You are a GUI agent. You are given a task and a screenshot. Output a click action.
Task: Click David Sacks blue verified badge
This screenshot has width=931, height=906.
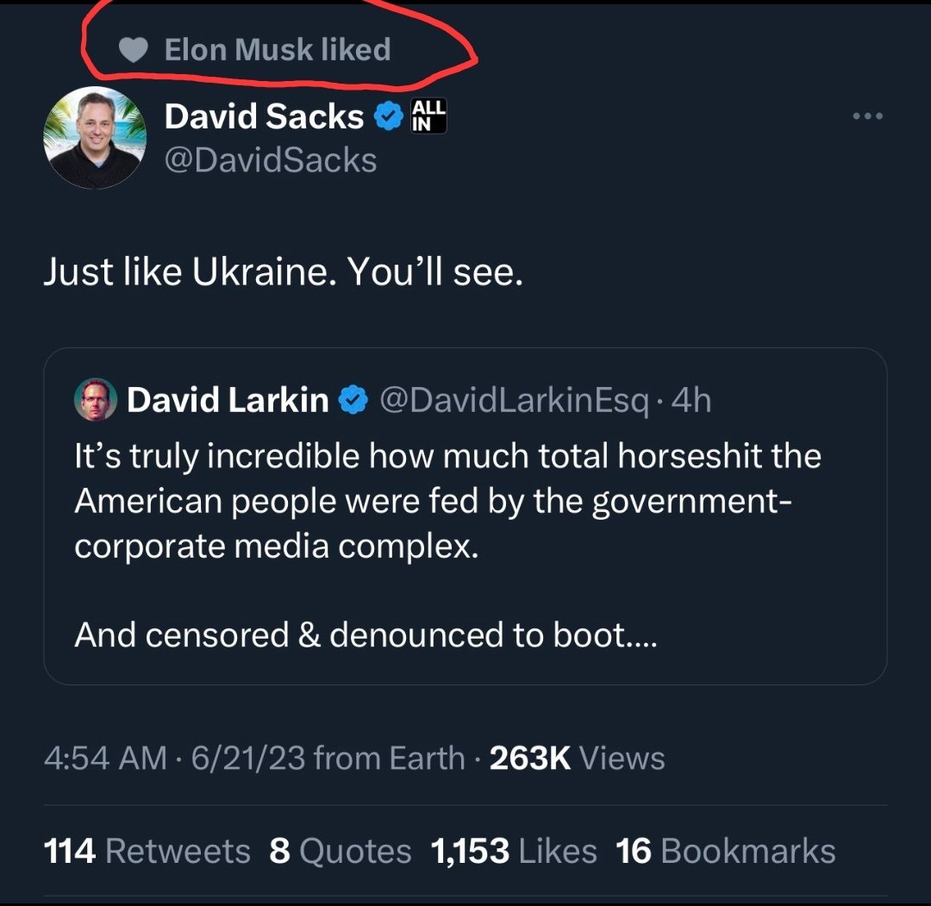tap(391, 117)
